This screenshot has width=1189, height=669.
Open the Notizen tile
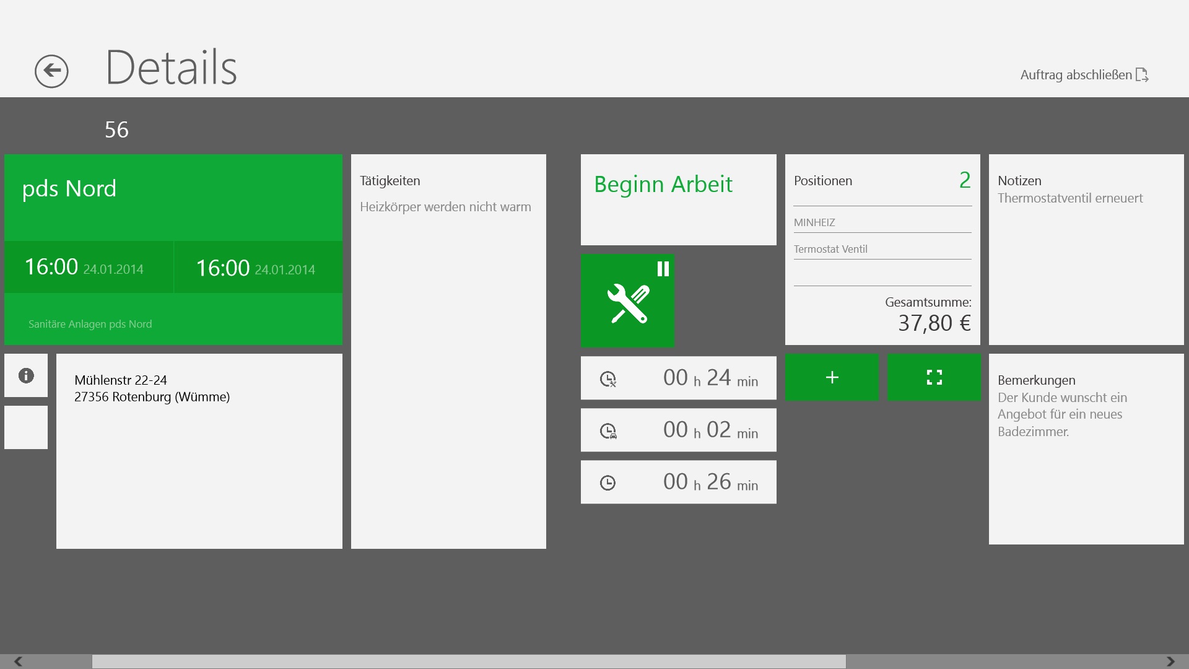tap(1086, 249)
